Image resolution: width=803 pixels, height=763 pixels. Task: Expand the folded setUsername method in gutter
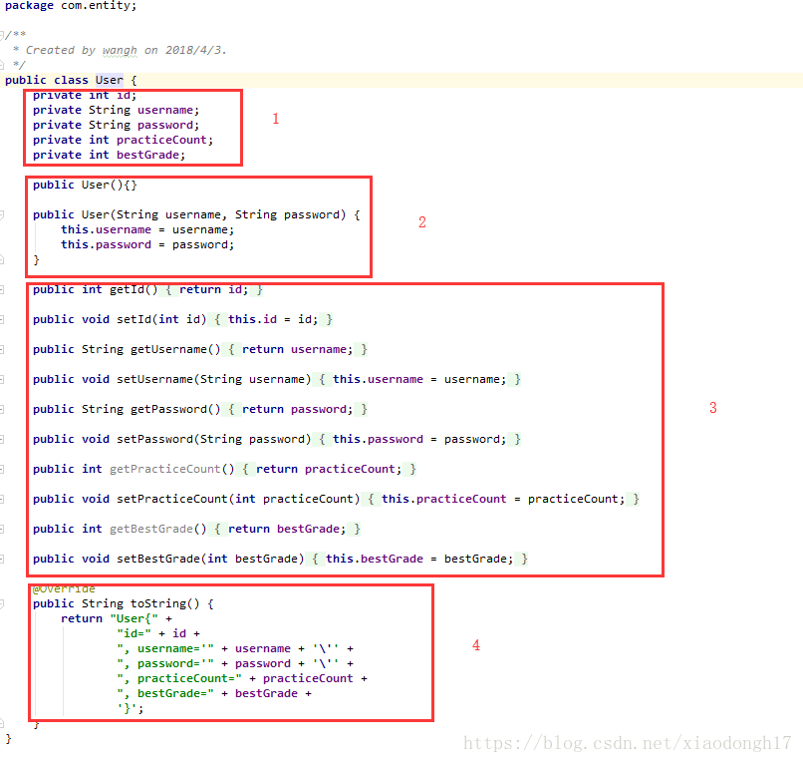point(2,379)
